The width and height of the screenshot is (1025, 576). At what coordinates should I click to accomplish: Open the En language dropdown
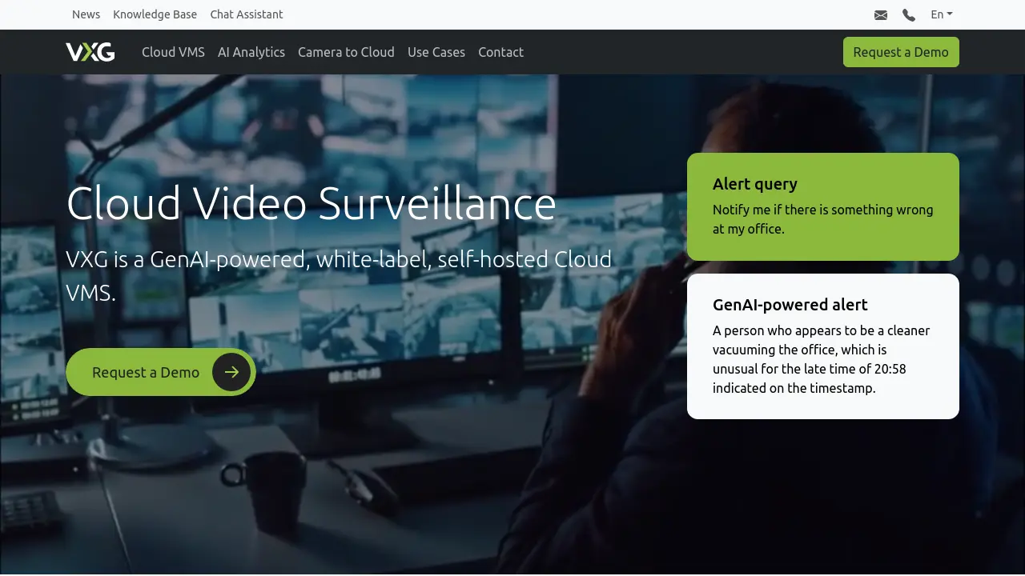point(942,14)
